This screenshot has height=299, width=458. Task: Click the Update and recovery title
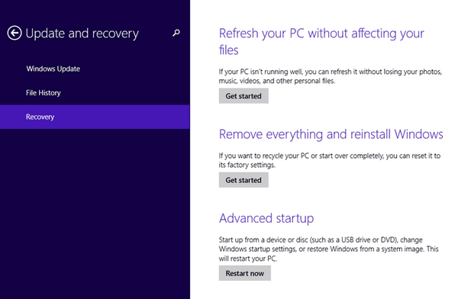[82, 34]
